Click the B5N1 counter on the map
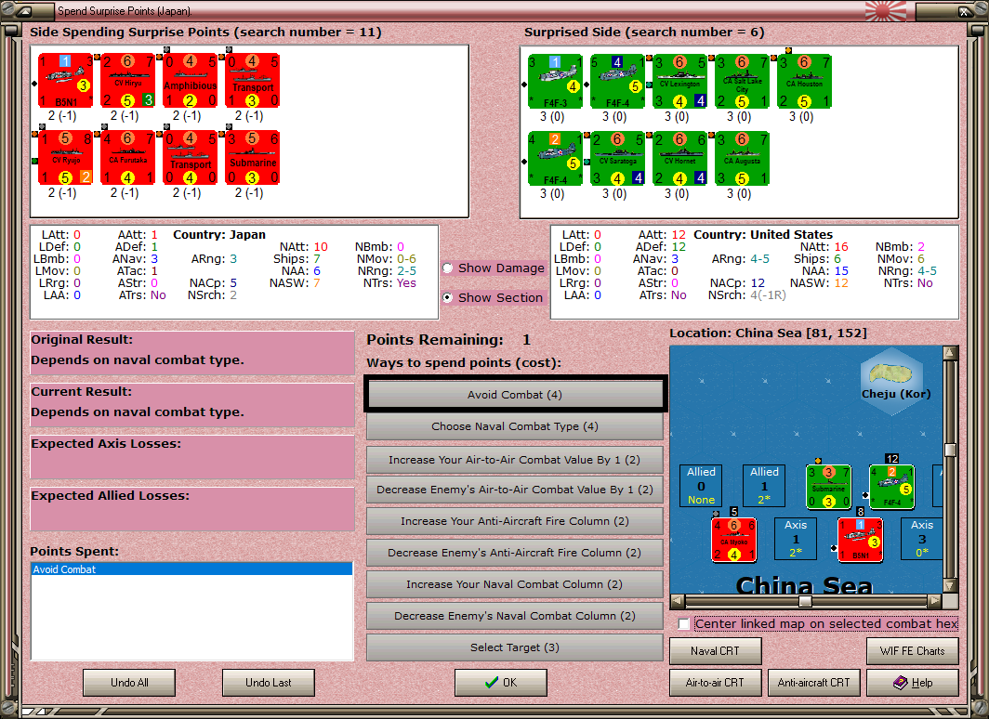 861,540
